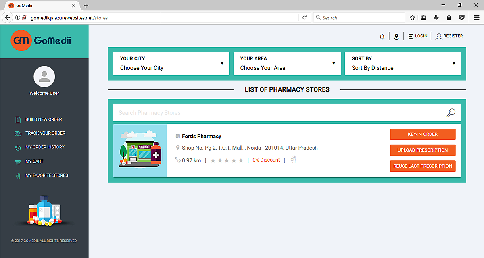484x258 pixels.
Task: Expand the Your Area dropdown
Action: (x=287, y=64)
